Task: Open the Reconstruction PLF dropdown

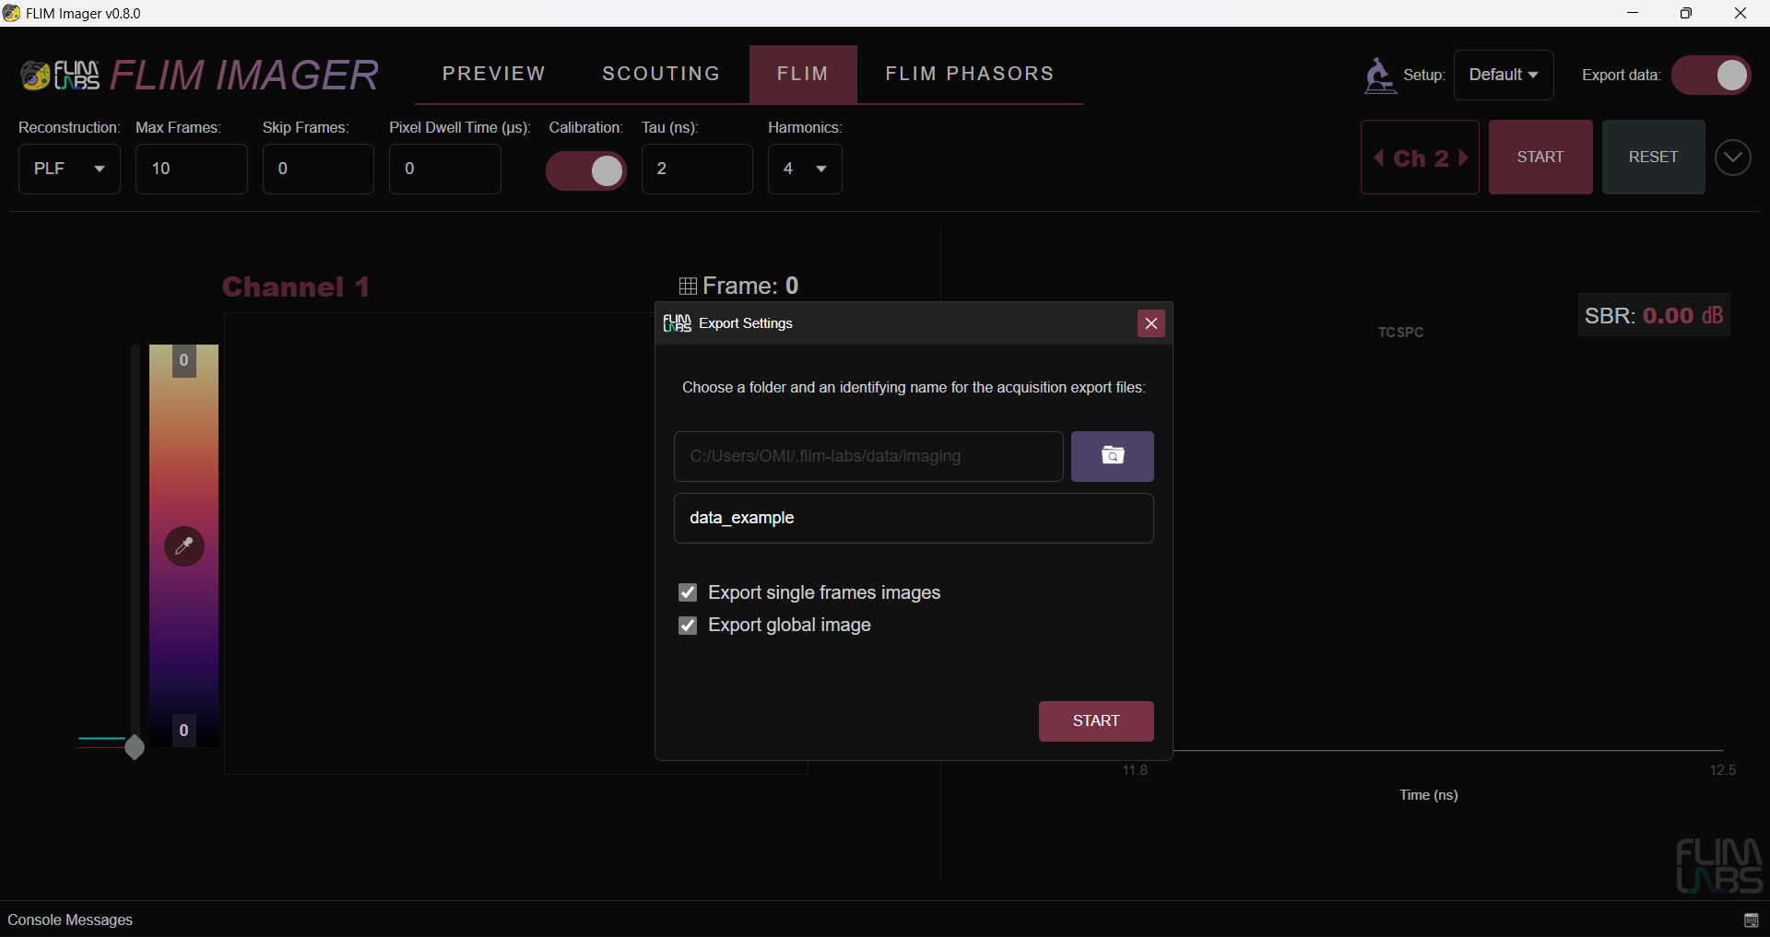Action: point(69,169)
